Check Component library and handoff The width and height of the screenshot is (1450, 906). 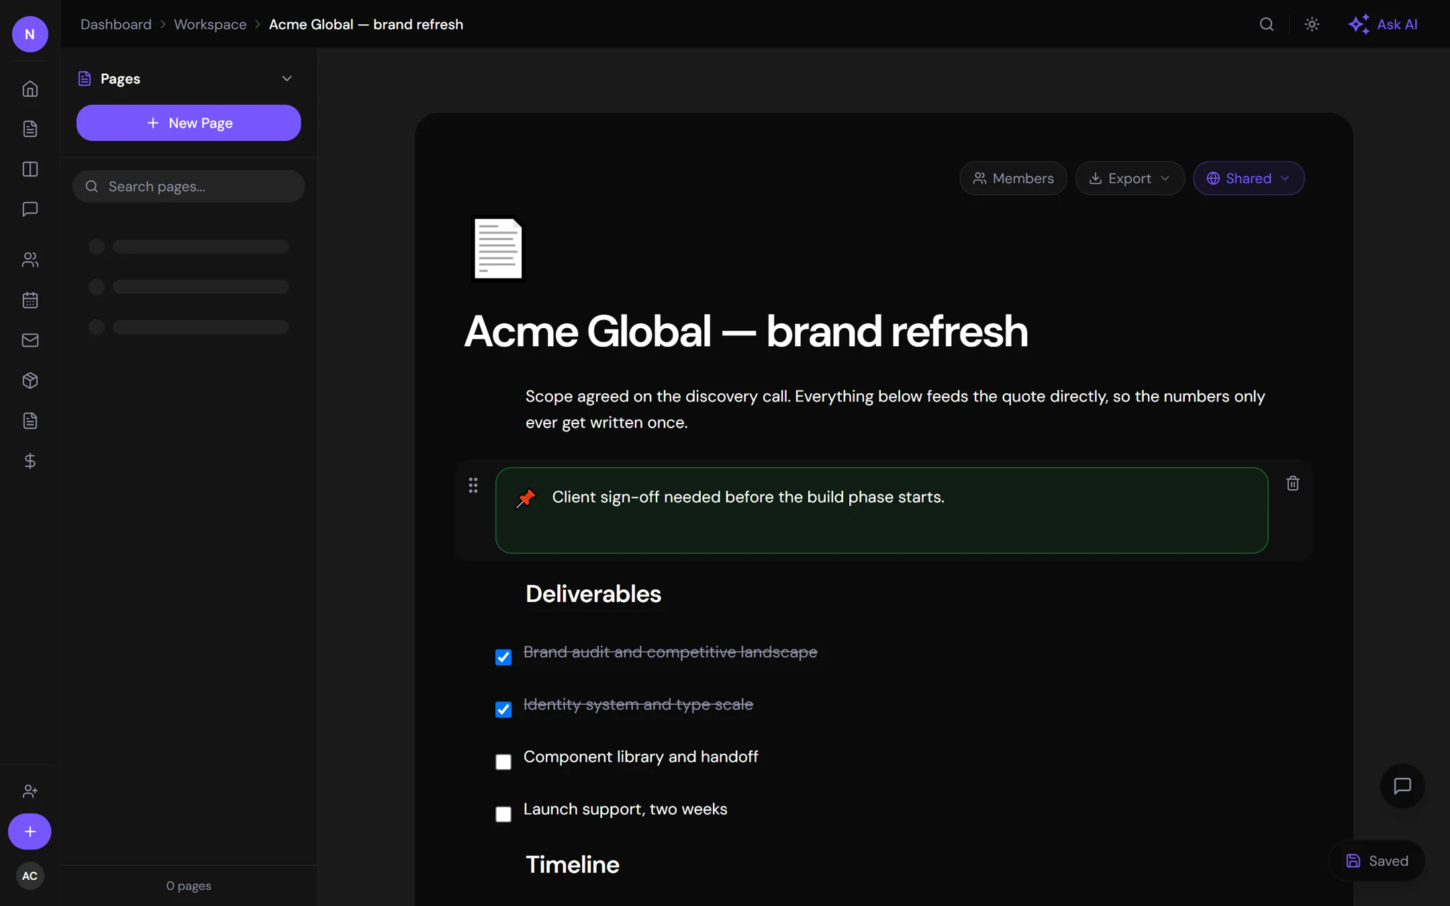click(503, 762)
